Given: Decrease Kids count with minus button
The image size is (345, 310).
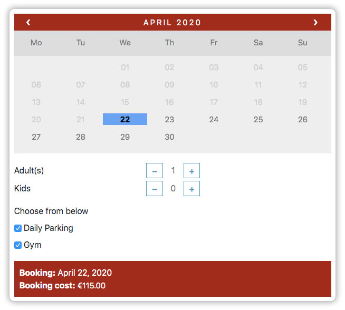Looking at the screenshot, I should 155,189.
